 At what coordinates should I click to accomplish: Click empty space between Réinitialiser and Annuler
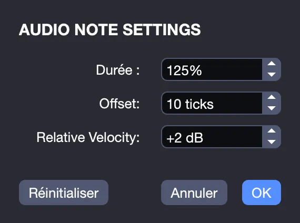(135, 192)
